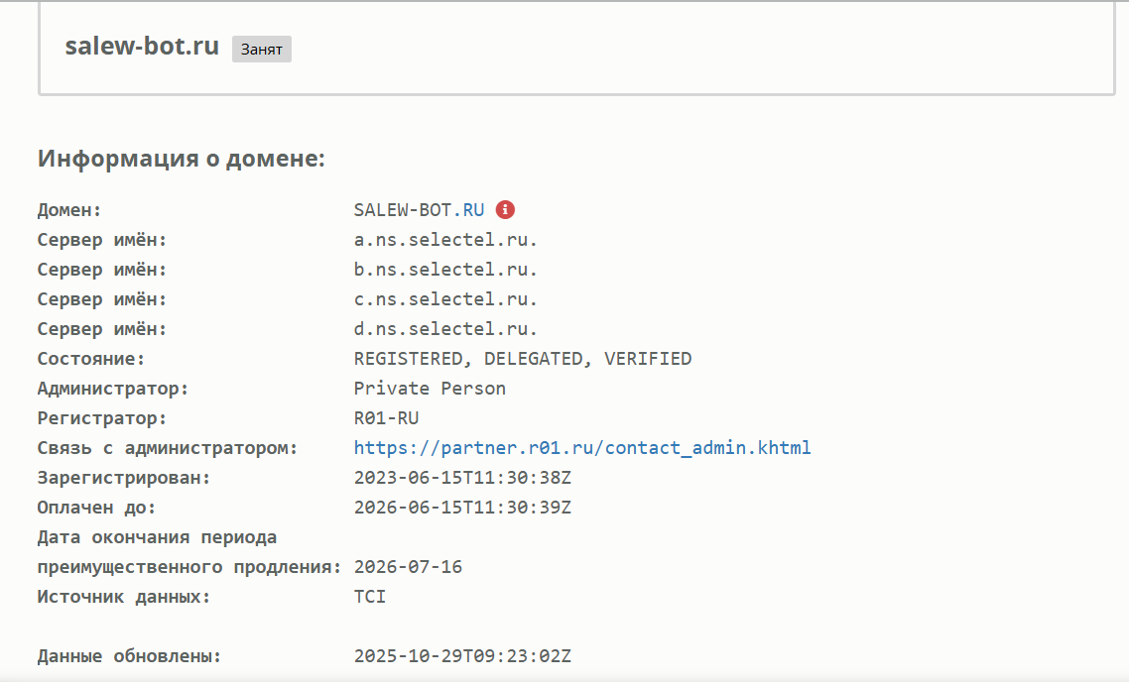The image size is (1129, 685).
Task: Click the "Занят" status badge
Action: (262, 49)
